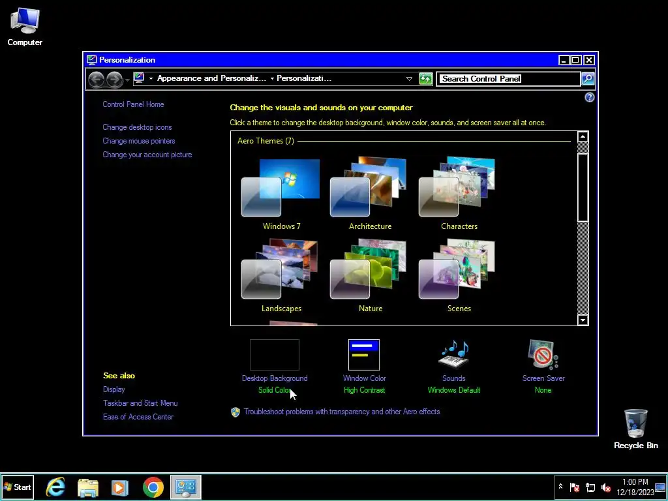Click the Screen Saver text link
The height and width of the screenshot is (501, 668).
coord(543,378)
